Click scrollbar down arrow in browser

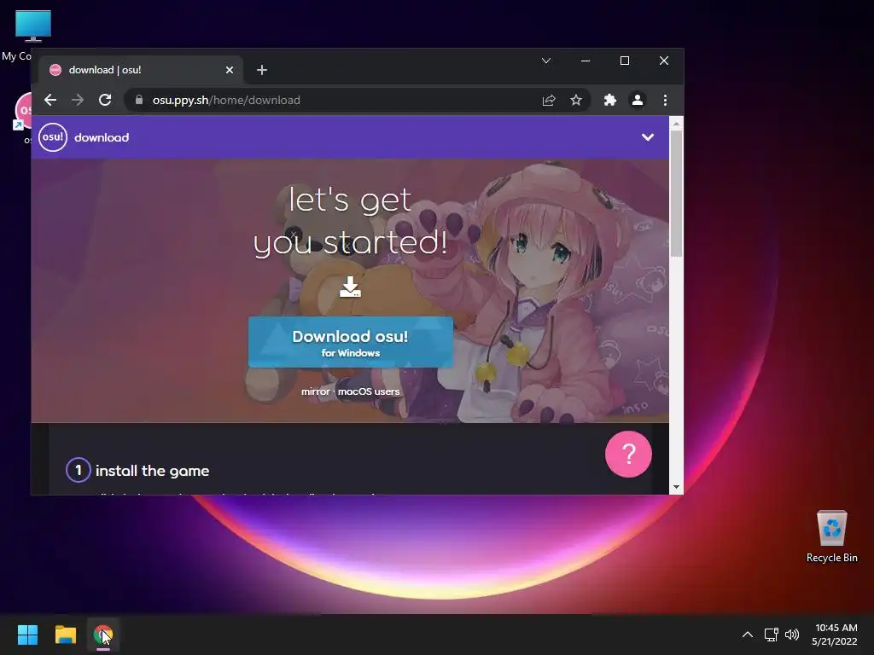point(676,487)
